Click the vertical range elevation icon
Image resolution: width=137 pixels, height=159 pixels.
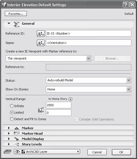click(x=41, y=110)
